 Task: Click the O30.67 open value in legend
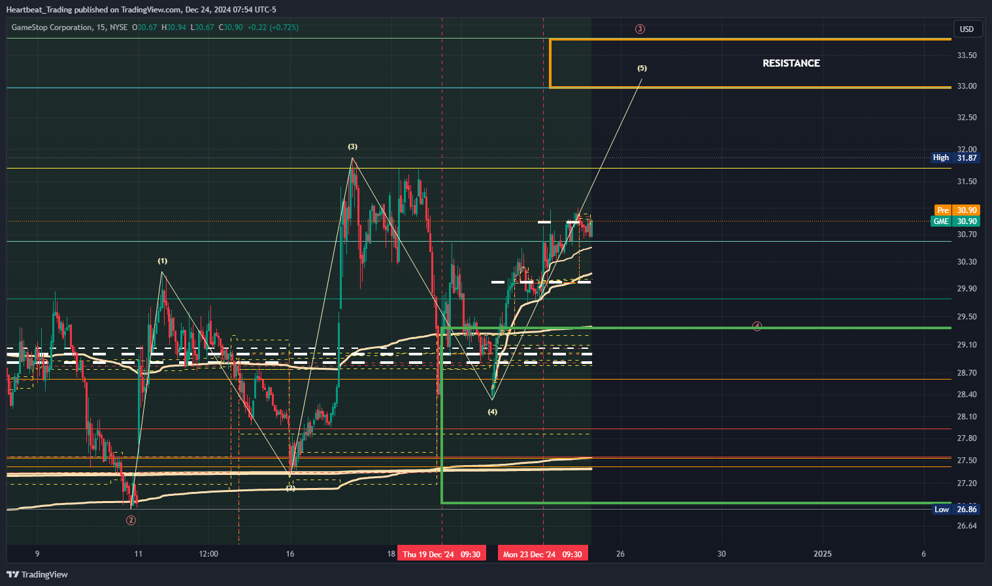click(x=144, y=27)
